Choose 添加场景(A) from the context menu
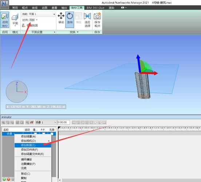 point(33,136)
